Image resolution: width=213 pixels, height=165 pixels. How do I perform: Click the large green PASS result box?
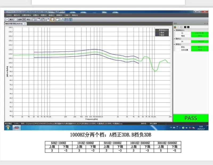point(191,118)
